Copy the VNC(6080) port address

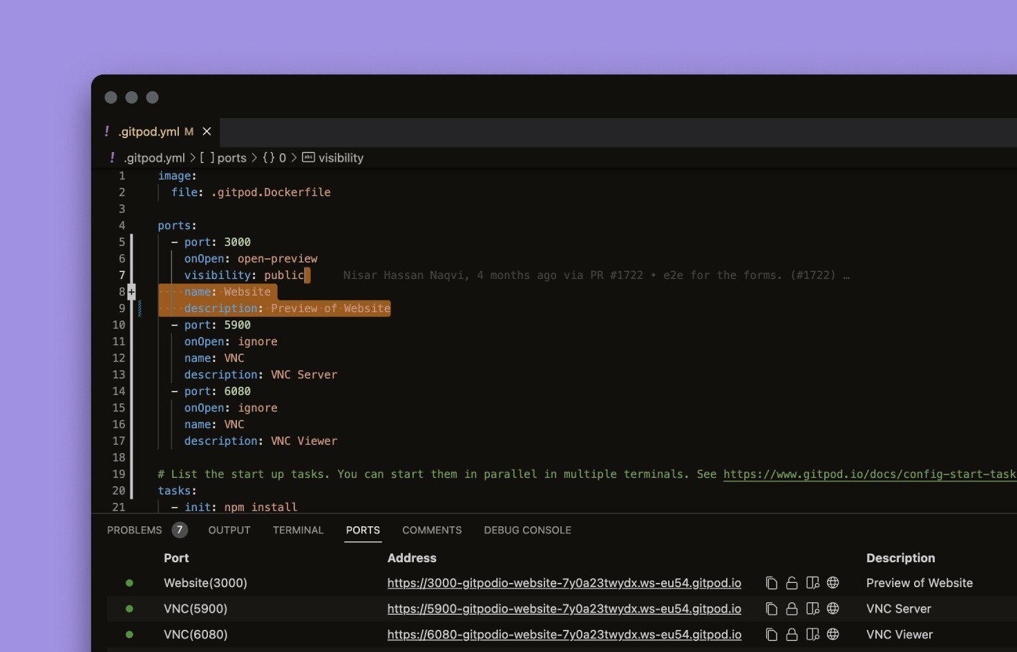(x=771, y=634)
